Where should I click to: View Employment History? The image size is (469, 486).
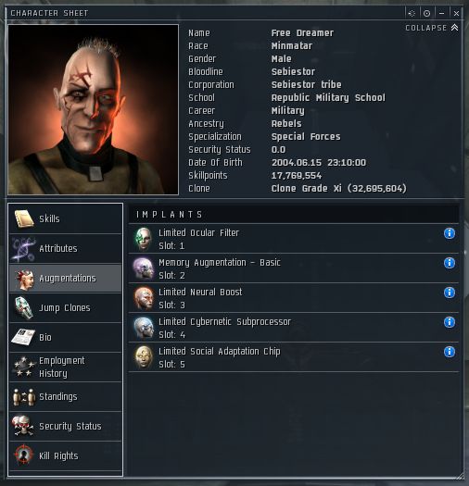[x=66, y=367]
